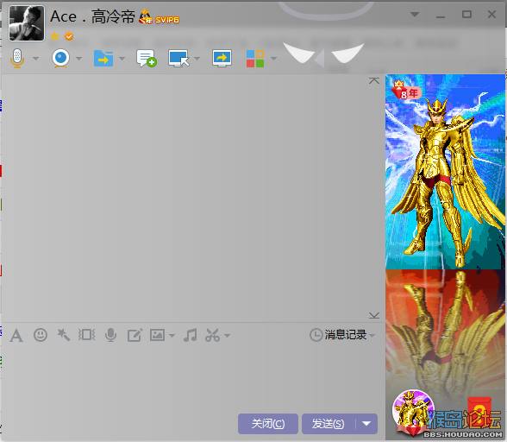This screenshot has width=507, height=442.
Task: Click the golden saint QQ show image
Action: click(445, 172)
